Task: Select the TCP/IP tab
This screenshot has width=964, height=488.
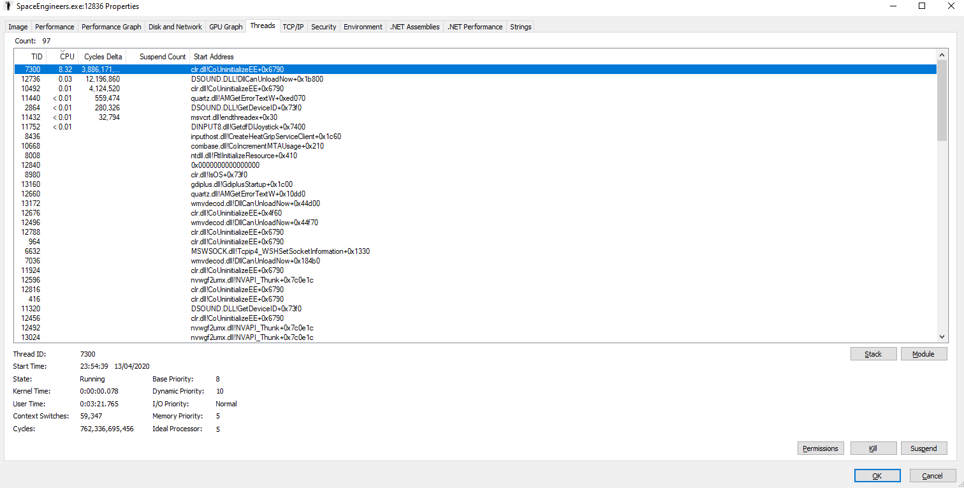Action: click(x=293, y=27)
